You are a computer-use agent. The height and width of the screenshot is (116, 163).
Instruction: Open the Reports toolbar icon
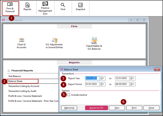coord(27,7)
